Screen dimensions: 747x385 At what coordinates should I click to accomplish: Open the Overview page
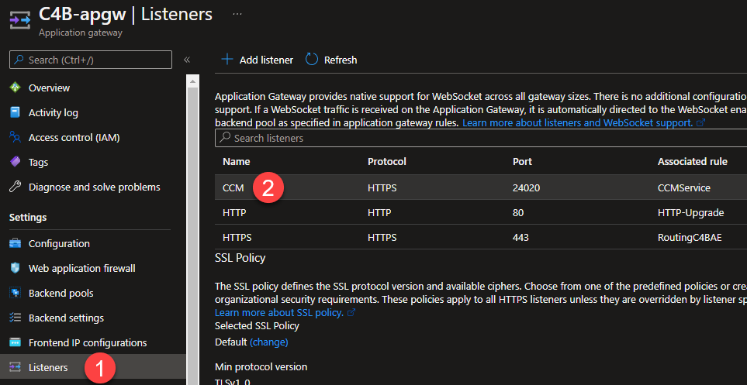49,88
